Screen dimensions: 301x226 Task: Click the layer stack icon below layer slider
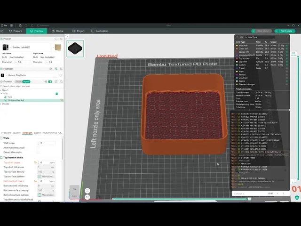tap(297, 198)
